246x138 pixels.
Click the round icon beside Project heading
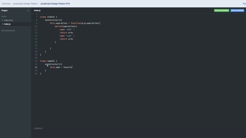(28, 11)
